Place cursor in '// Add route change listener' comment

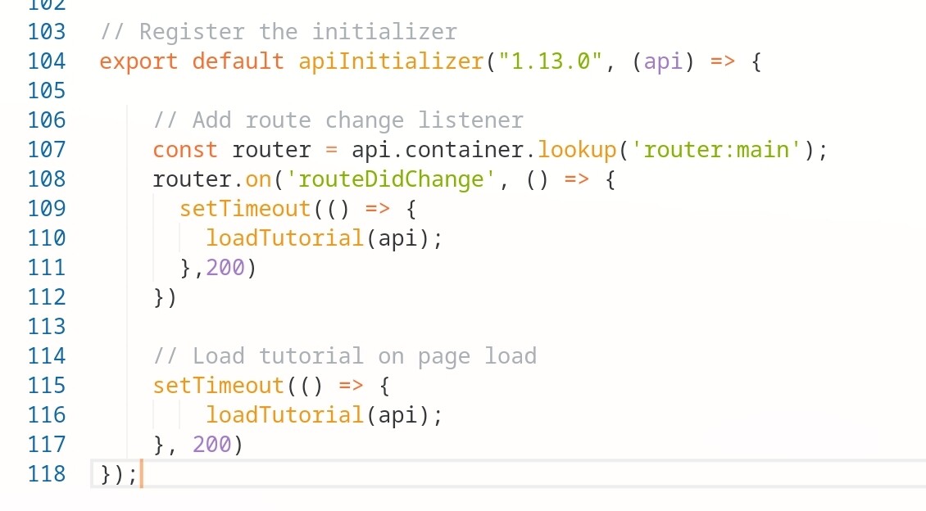[x=338, y=120]
